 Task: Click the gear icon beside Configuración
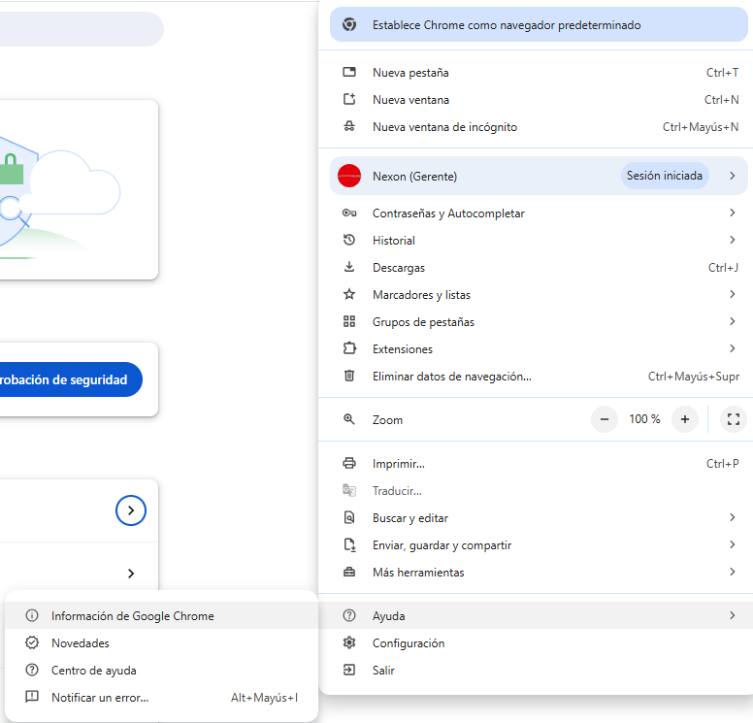349,642
